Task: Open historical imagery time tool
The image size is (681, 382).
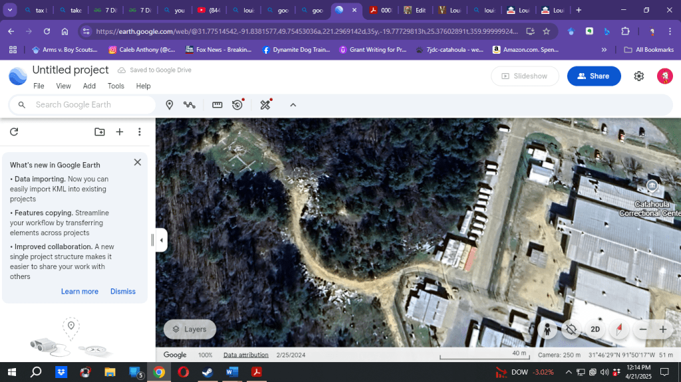Action: click(x=237, y=105)
